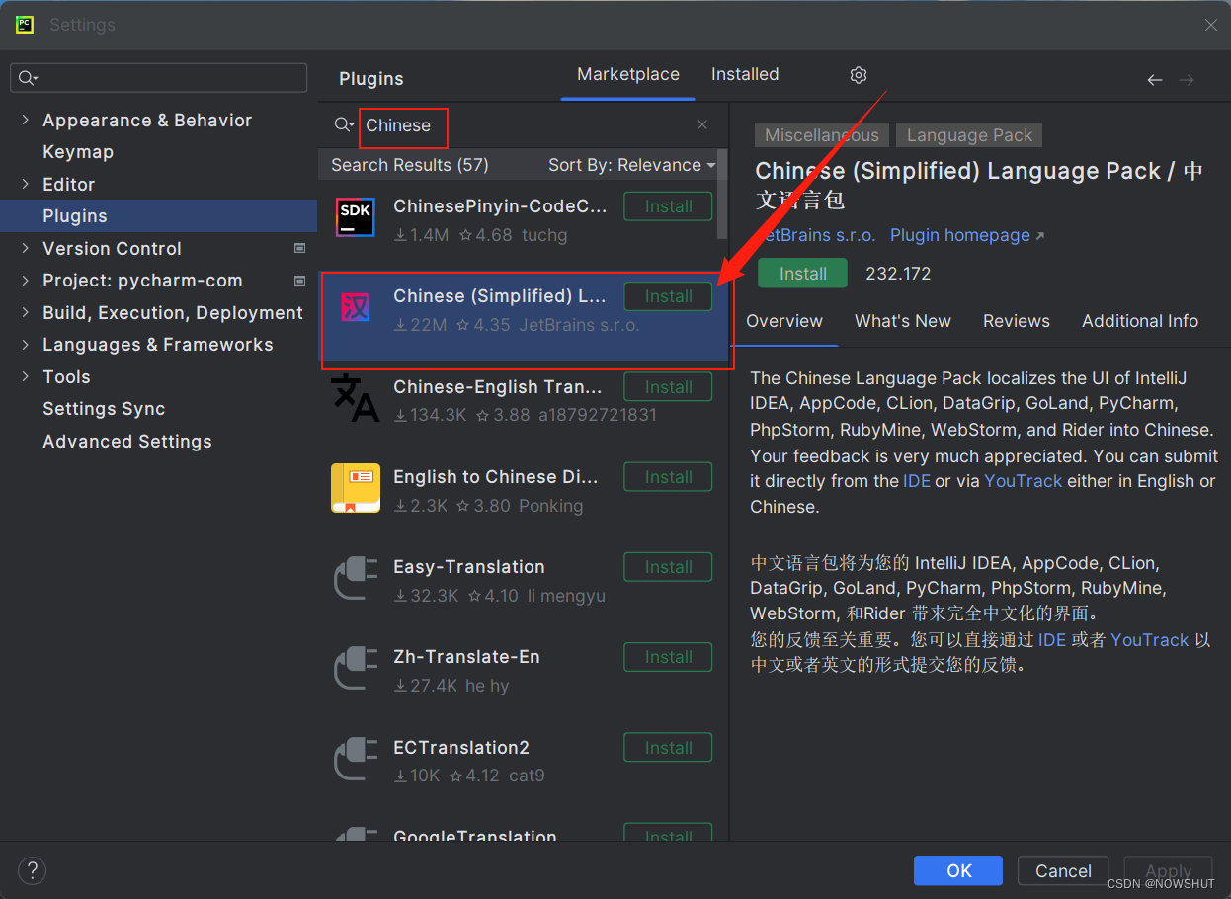
Task: Click the plugin search field containing Chinese
Action: tap(524, 125)
